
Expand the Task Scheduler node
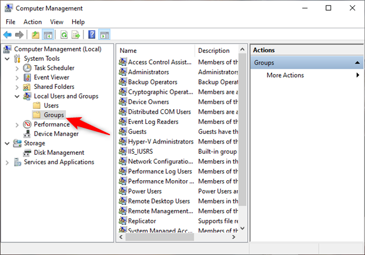pyautogui.click(x=17, y=69)
